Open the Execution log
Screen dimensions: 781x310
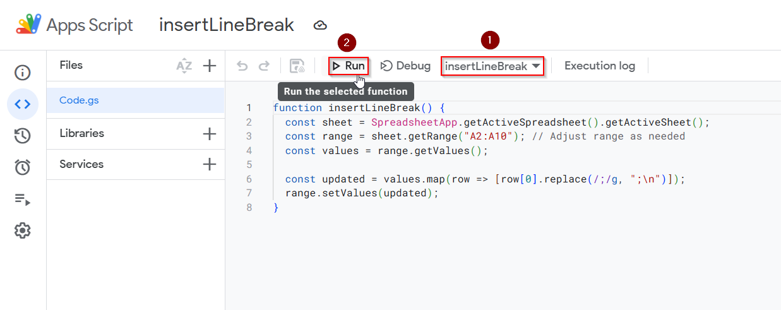coord(600,66)
